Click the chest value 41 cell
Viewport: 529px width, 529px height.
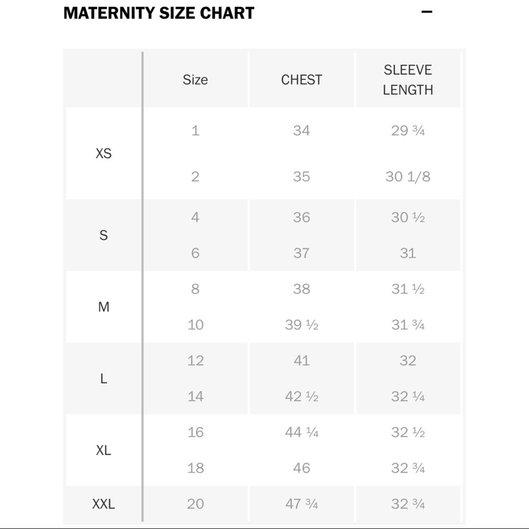point(302,361)
